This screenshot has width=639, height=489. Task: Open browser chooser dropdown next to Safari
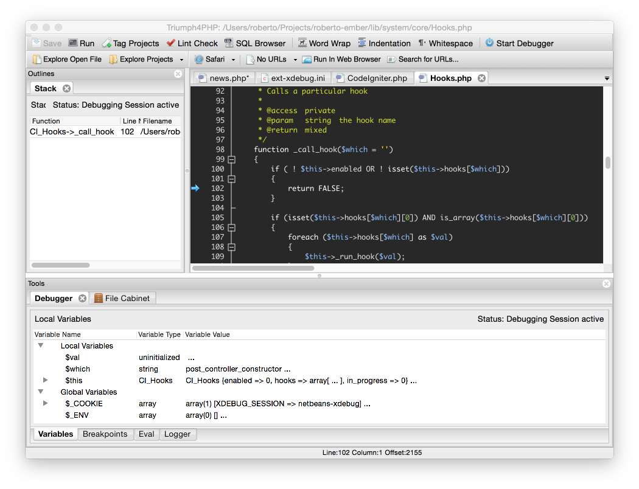click(x=233, y=60)
